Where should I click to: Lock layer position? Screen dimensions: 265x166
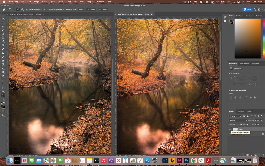coord(241,125)
